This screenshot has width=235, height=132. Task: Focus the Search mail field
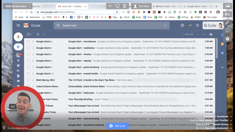tap(112, 26)
